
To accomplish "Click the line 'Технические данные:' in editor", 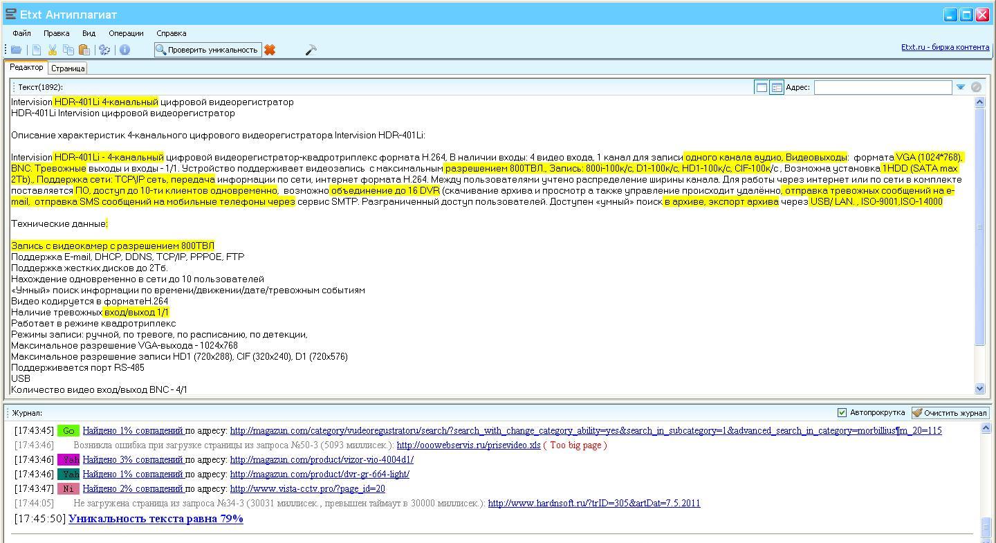I will click(x=59, y=224).
